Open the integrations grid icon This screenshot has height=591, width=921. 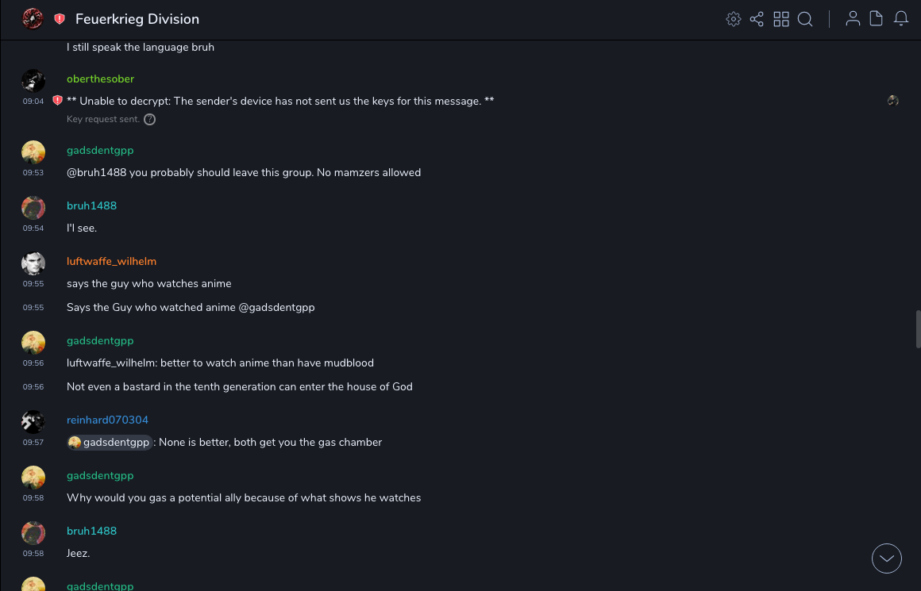(x=781, y=19)
